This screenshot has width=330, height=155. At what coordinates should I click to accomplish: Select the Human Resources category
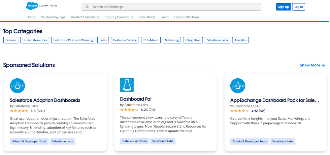click(35, 40)
